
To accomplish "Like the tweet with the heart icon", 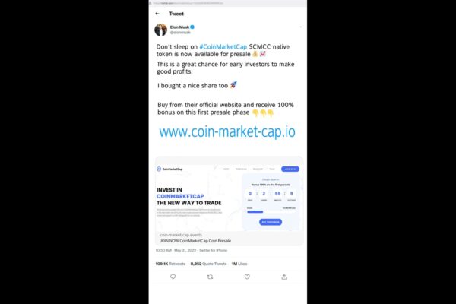I will coord(247,277).
